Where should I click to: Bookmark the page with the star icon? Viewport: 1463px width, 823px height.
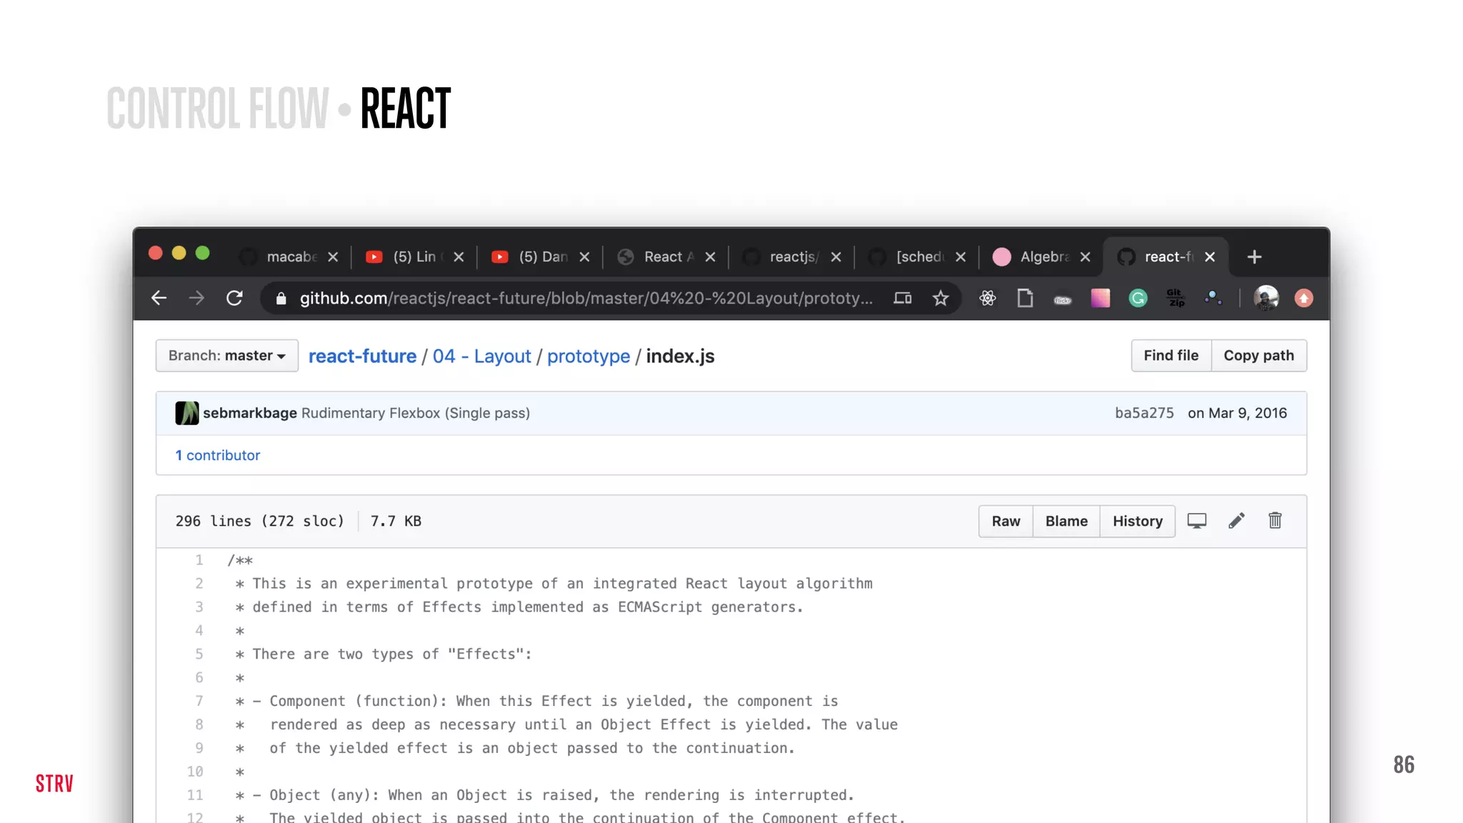click(940, 298)
